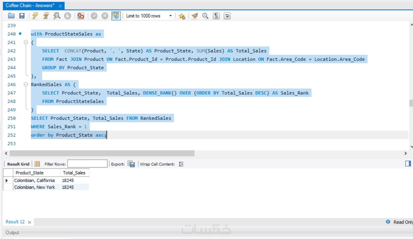Save the script with the floppy disk icon

22,16
